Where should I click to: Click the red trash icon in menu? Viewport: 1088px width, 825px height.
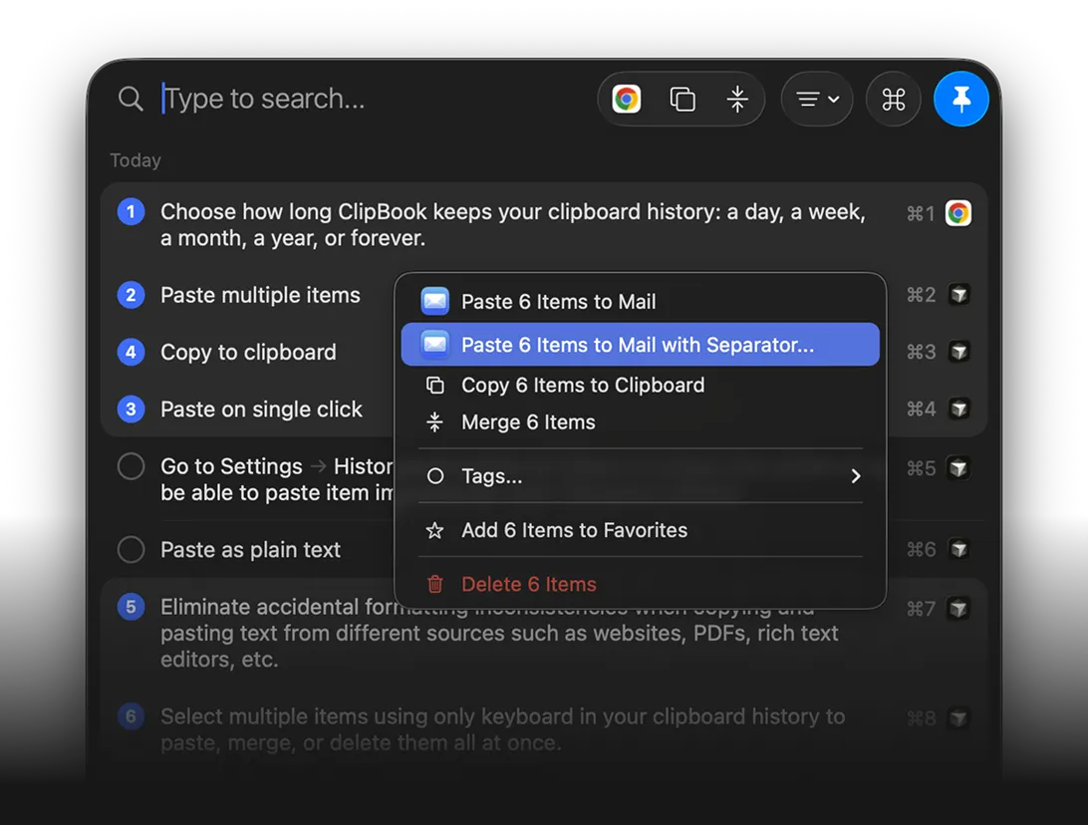pyautogui.click(x=435, y=584)
